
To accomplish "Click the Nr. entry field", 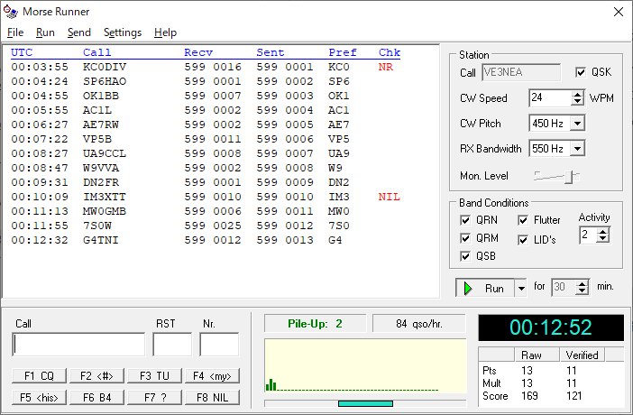I will (x=219, y=345).
